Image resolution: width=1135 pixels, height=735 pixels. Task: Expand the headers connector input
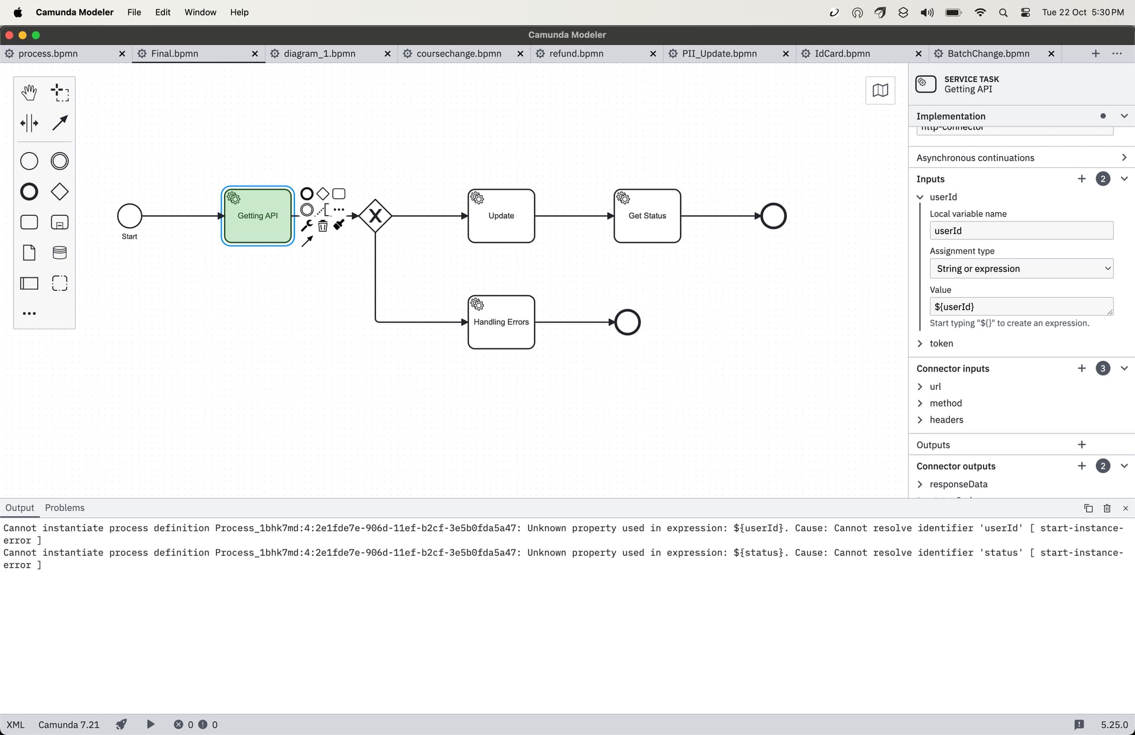point(920,420)
